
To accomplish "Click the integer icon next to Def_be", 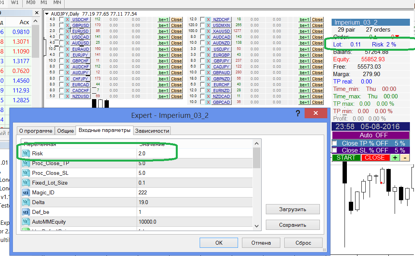I will pyautogui.click(x=26, y=212).
